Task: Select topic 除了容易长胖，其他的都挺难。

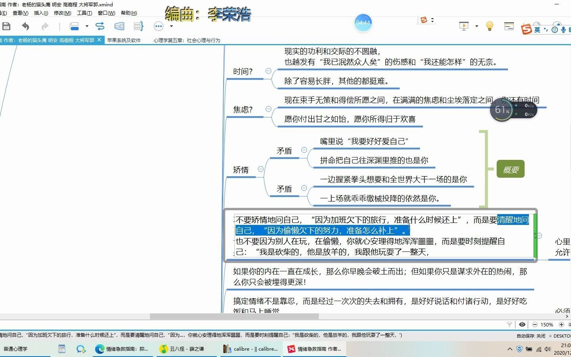Action: (338, 81)
